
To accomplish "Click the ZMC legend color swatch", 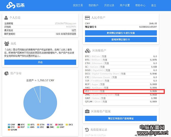I will tap(48, 127).
